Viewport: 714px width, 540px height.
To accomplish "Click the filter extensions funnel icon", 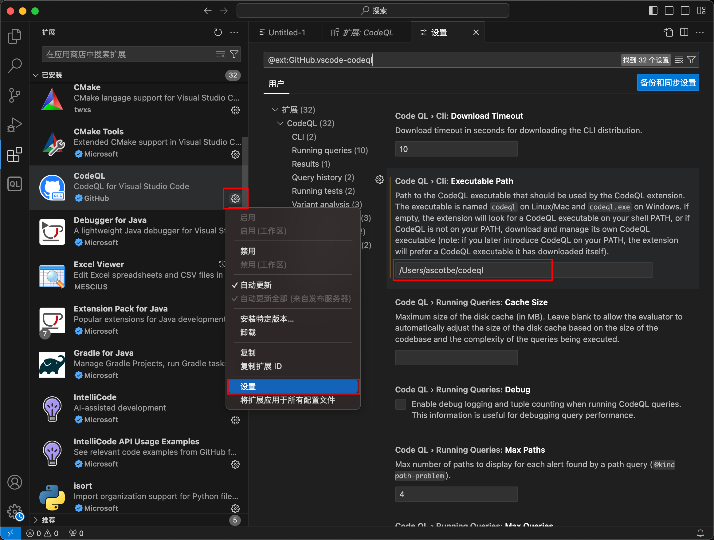I will point(234,54).
